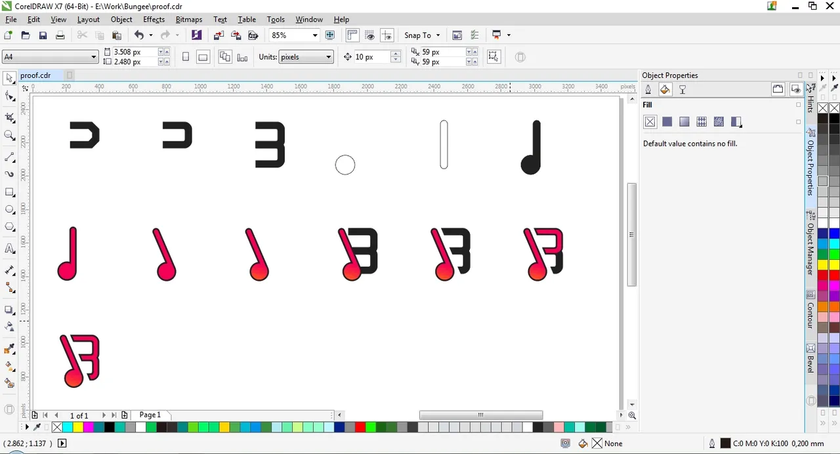Toggle Show Grid button
Screen dimensions: 840x454
[x=370, y=35]
